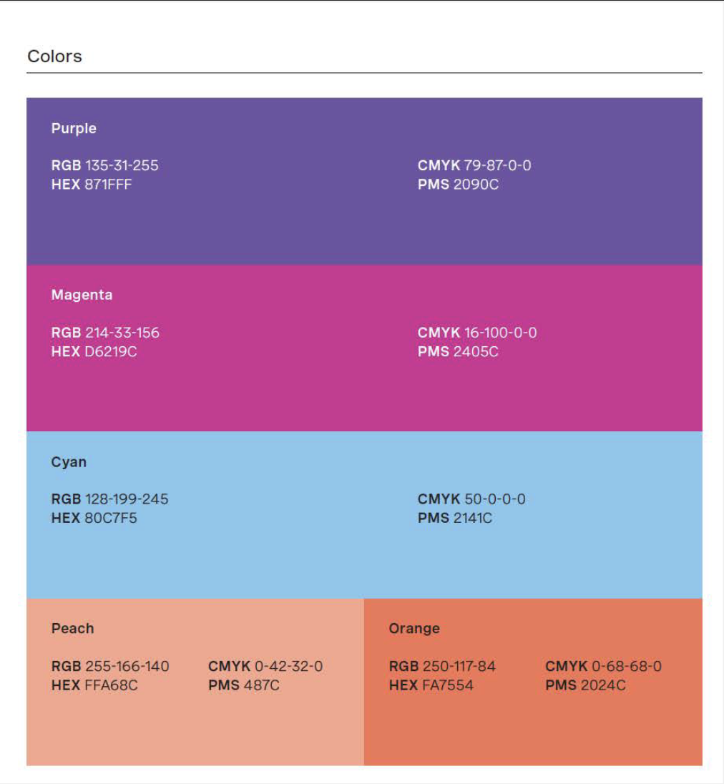Select the HEX D6219C text

94,351
